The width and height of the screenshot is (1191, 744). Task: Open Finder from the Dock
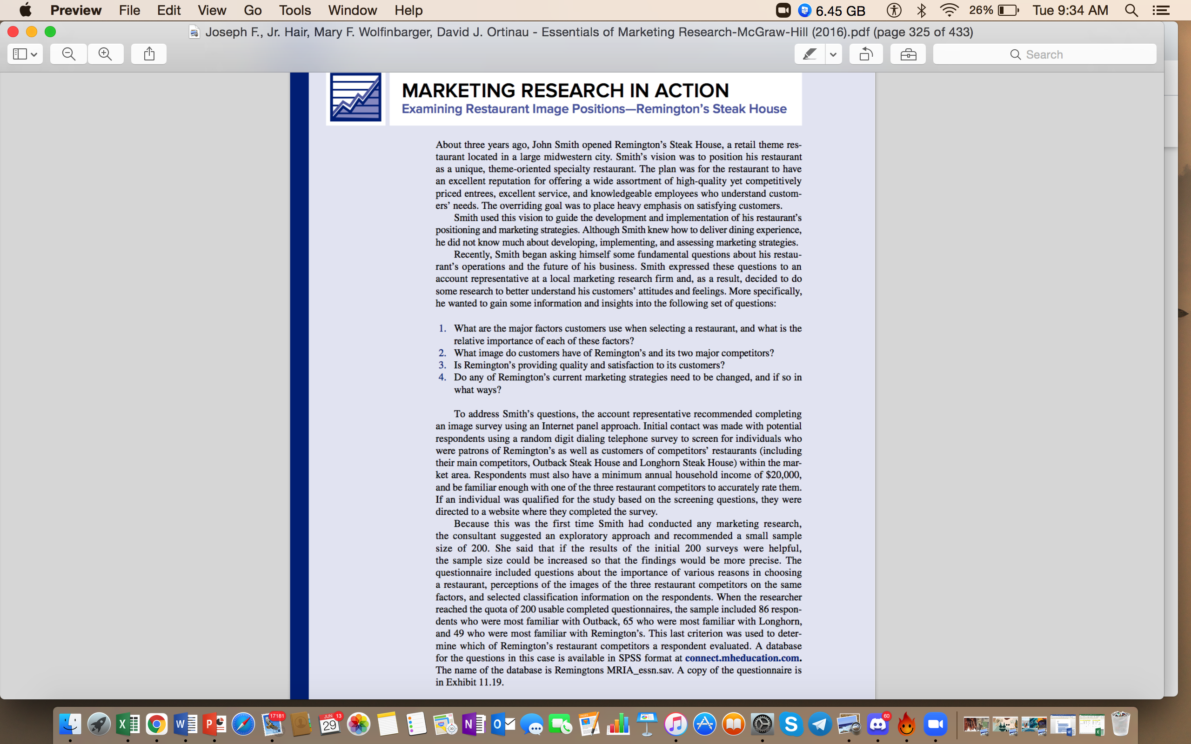click(x=70, y=724)
